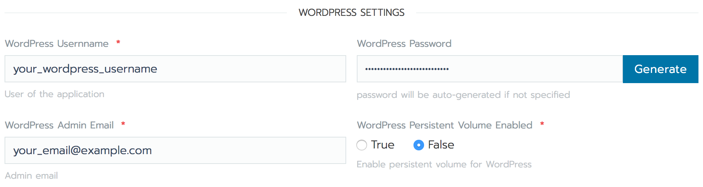Click the asterisk after Persistent Volume Enabled

542,124
